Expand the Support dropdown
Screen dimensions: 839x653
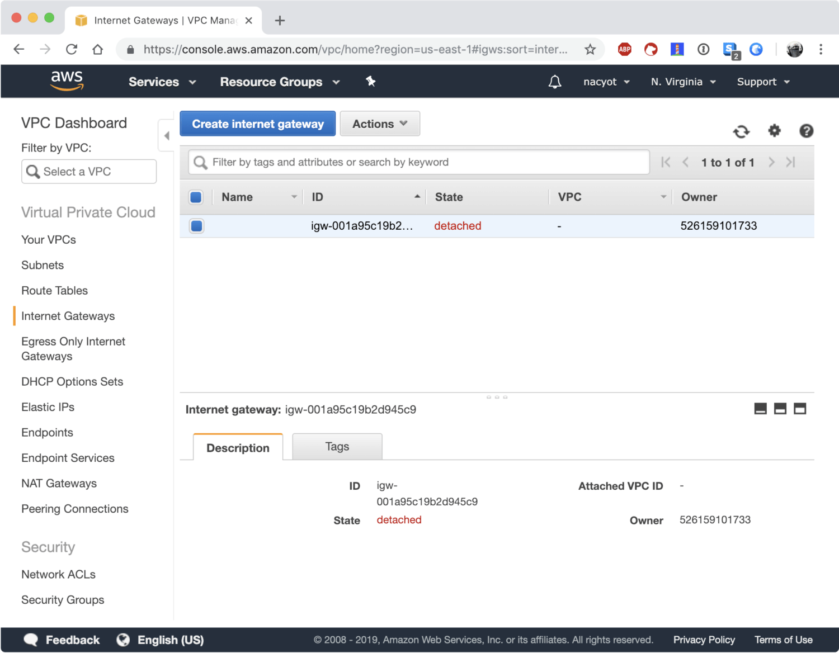point(763,82)
